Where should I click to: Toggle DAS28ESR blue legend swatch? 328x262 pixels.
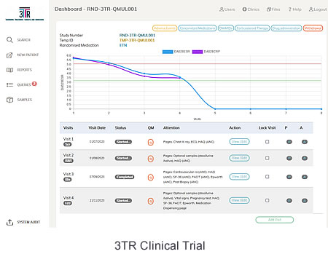point(168,52)
